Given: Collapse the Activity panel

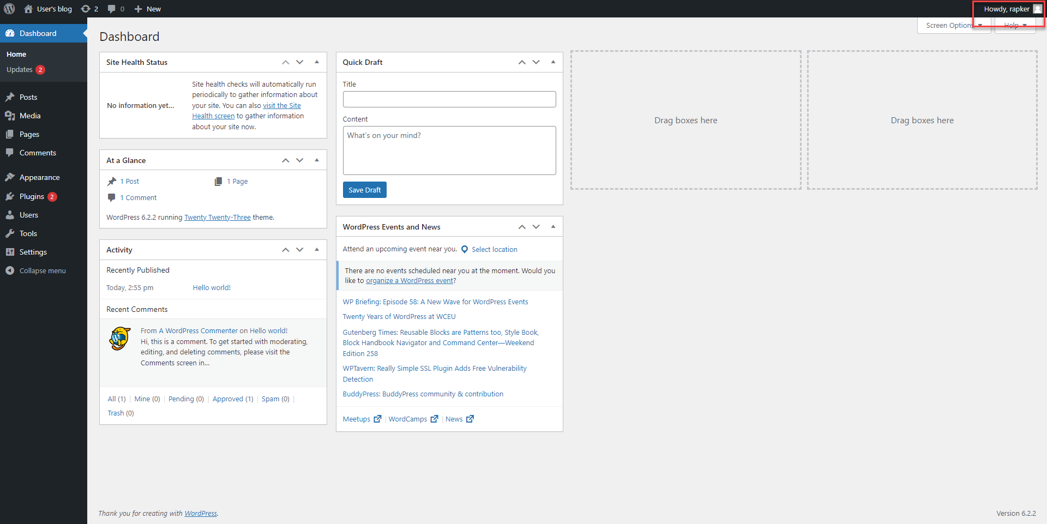Looking at the screenshot, I should (317, 250).
